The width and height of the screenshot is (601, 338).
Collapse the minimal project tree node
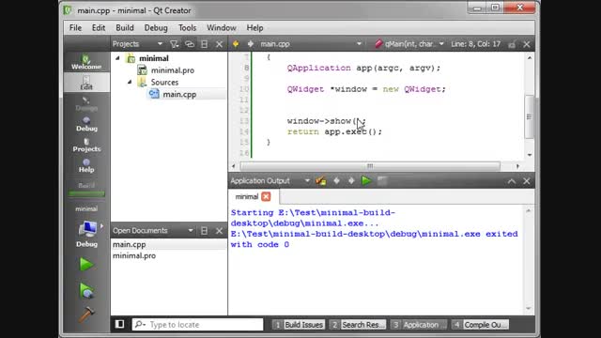tap(117, 58)
